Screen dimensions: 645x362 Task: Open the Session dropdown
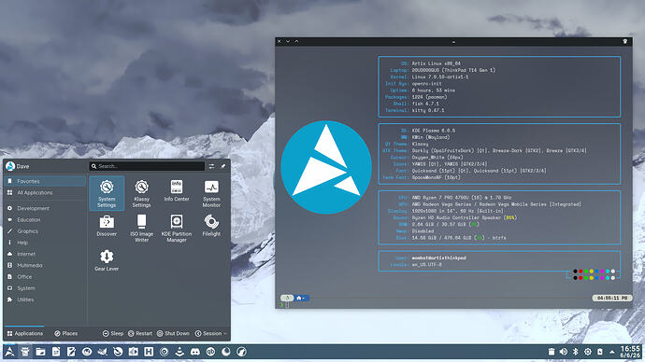(x=211, y=333)
